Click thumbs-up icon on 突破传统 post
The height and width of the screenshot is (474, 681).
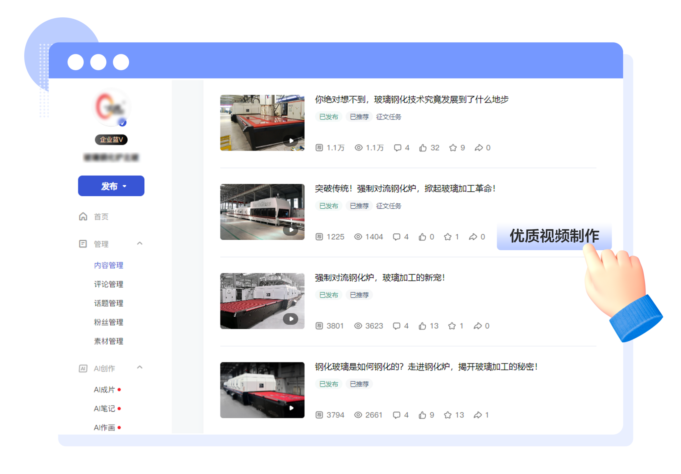coord(422,237)
